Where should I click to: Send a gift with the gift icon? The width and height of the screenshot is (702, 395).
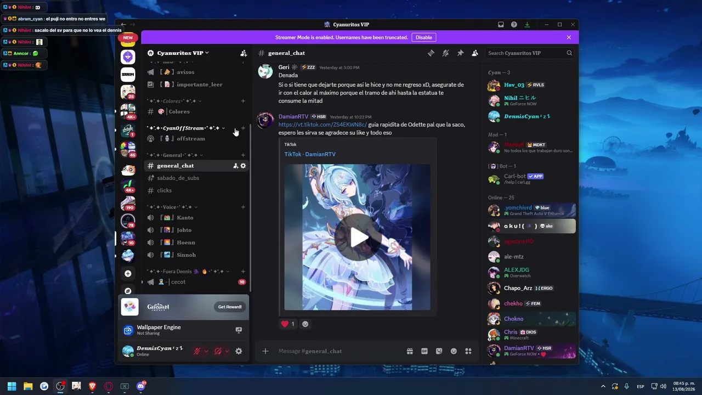pos(410,351)
